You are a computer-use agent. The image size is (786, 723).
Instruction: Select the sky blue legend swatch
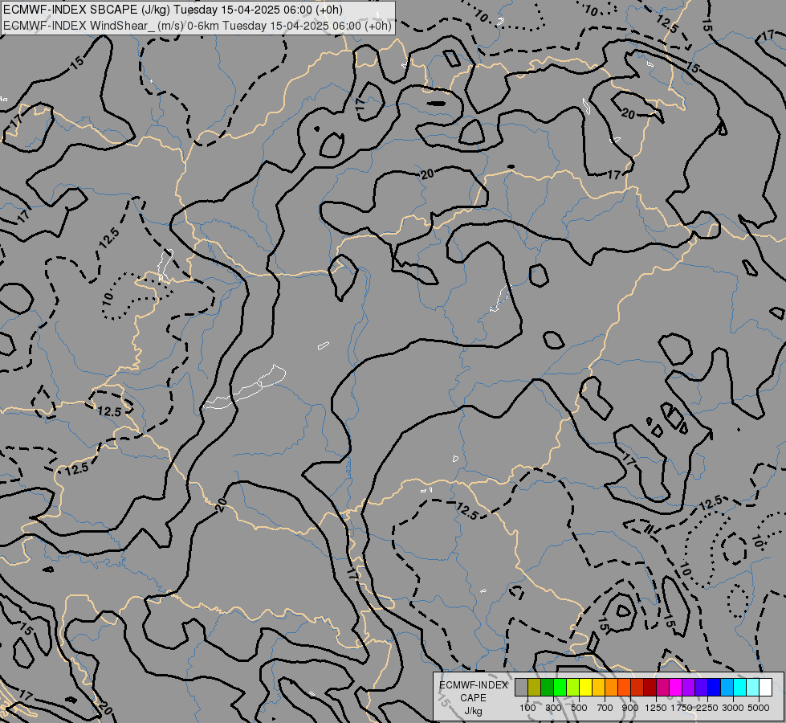click(x=727, y=688)
